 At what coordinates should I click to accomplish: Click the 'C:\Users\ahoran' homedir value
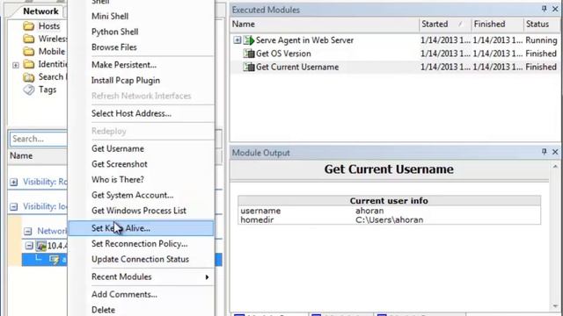389,220
